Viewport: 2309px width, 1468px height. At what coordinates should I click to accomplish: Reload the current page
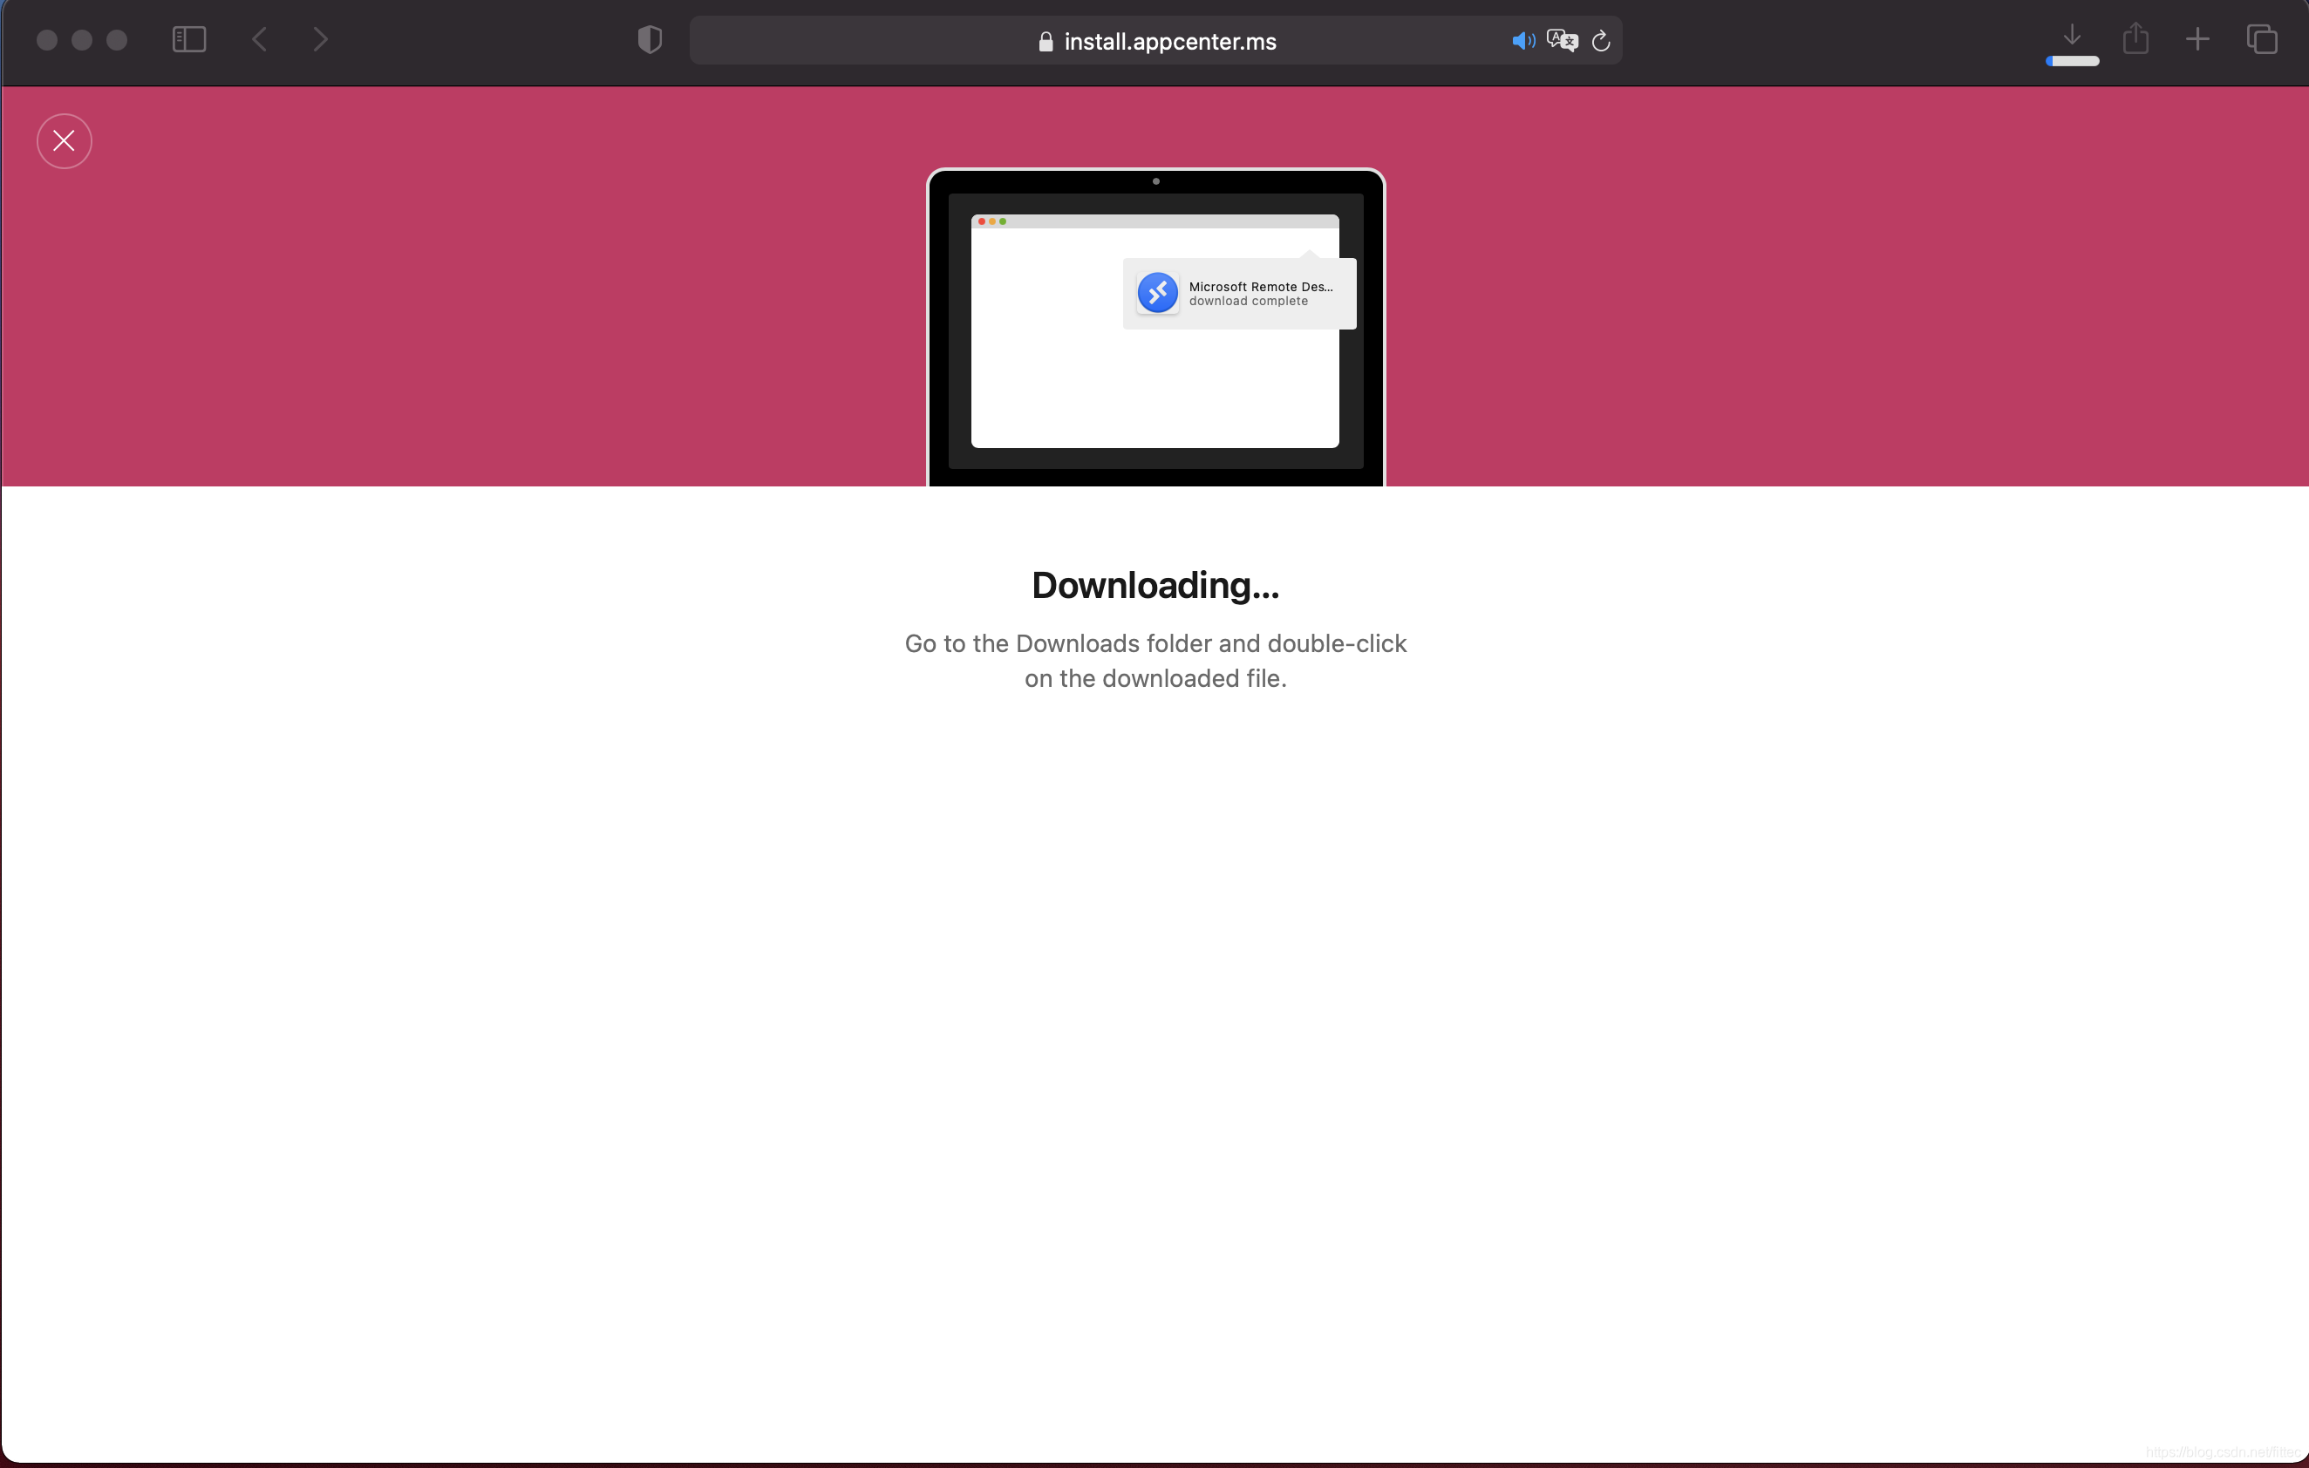(x=1600, y=40)
